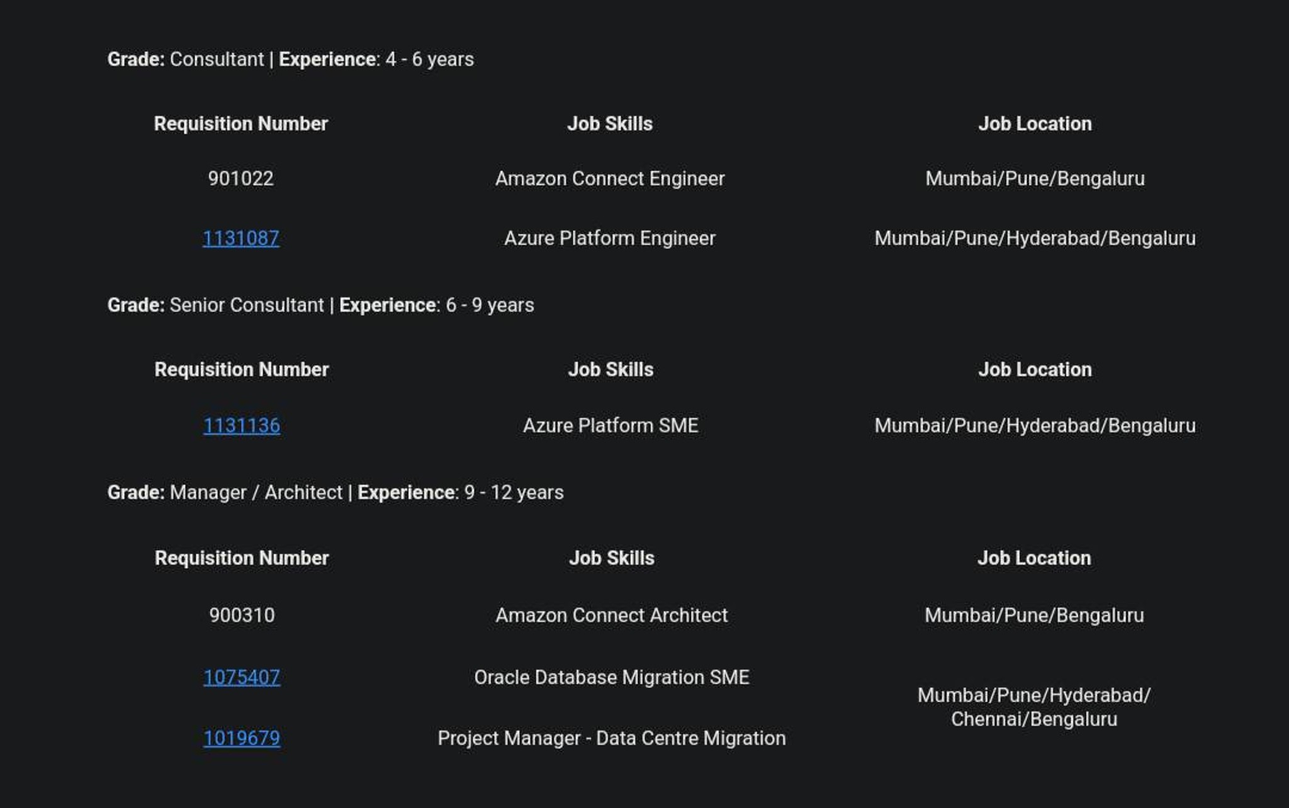Click Job Skills header in Manager / Architect table
This screenshot has width=1289, height=808.
coord(612,558)
